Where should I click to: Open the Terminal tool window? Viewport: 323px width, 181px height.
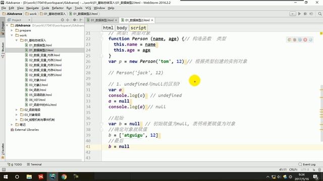coord(34,164)
